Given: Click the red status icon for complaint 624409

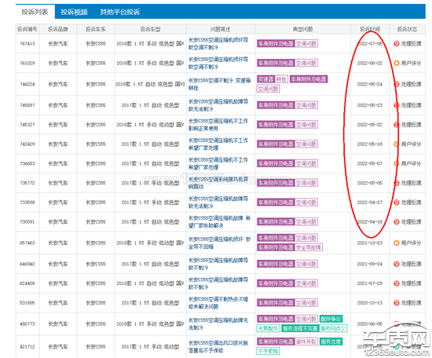Looking at the screenshot, I should point(396,283).
